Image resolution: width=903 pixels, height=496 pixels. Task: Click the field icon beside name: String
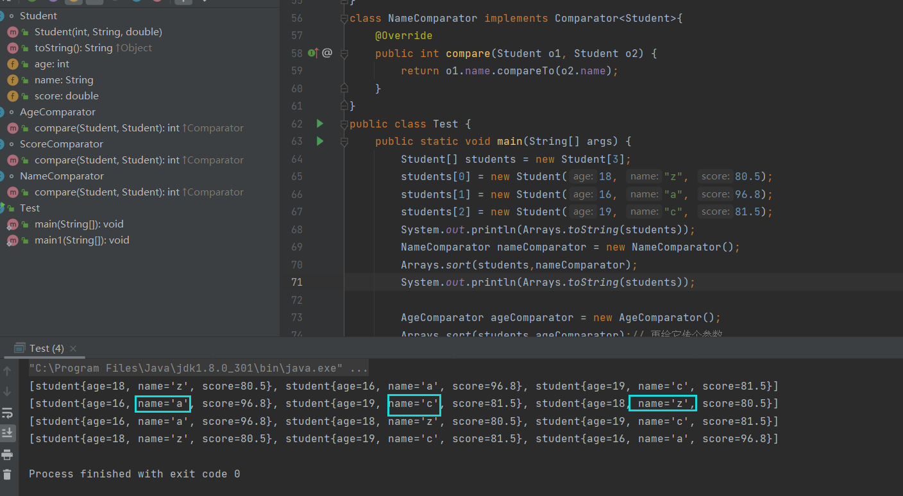[13, 80]
